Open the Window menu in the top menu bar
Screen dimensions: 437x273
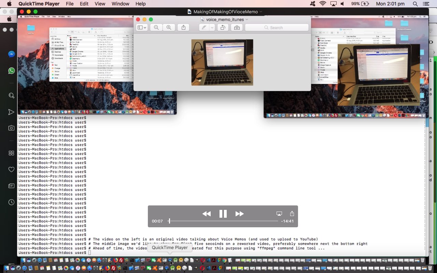[121, 4]
